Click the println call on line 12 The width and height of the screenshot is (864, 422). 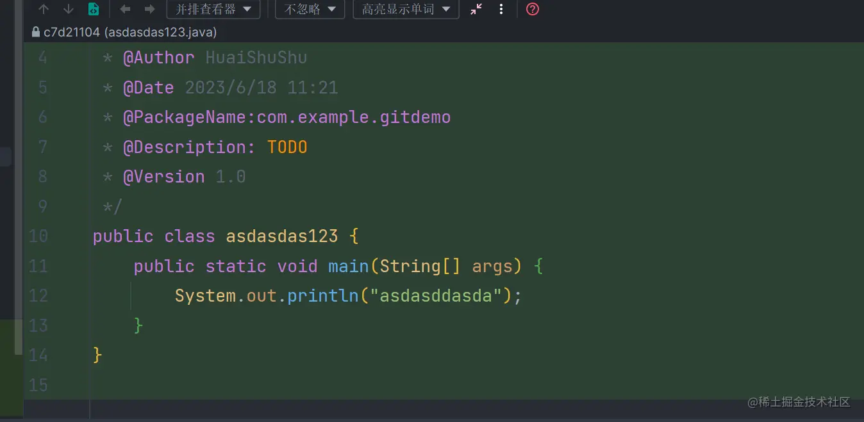(x=323, y=296)
